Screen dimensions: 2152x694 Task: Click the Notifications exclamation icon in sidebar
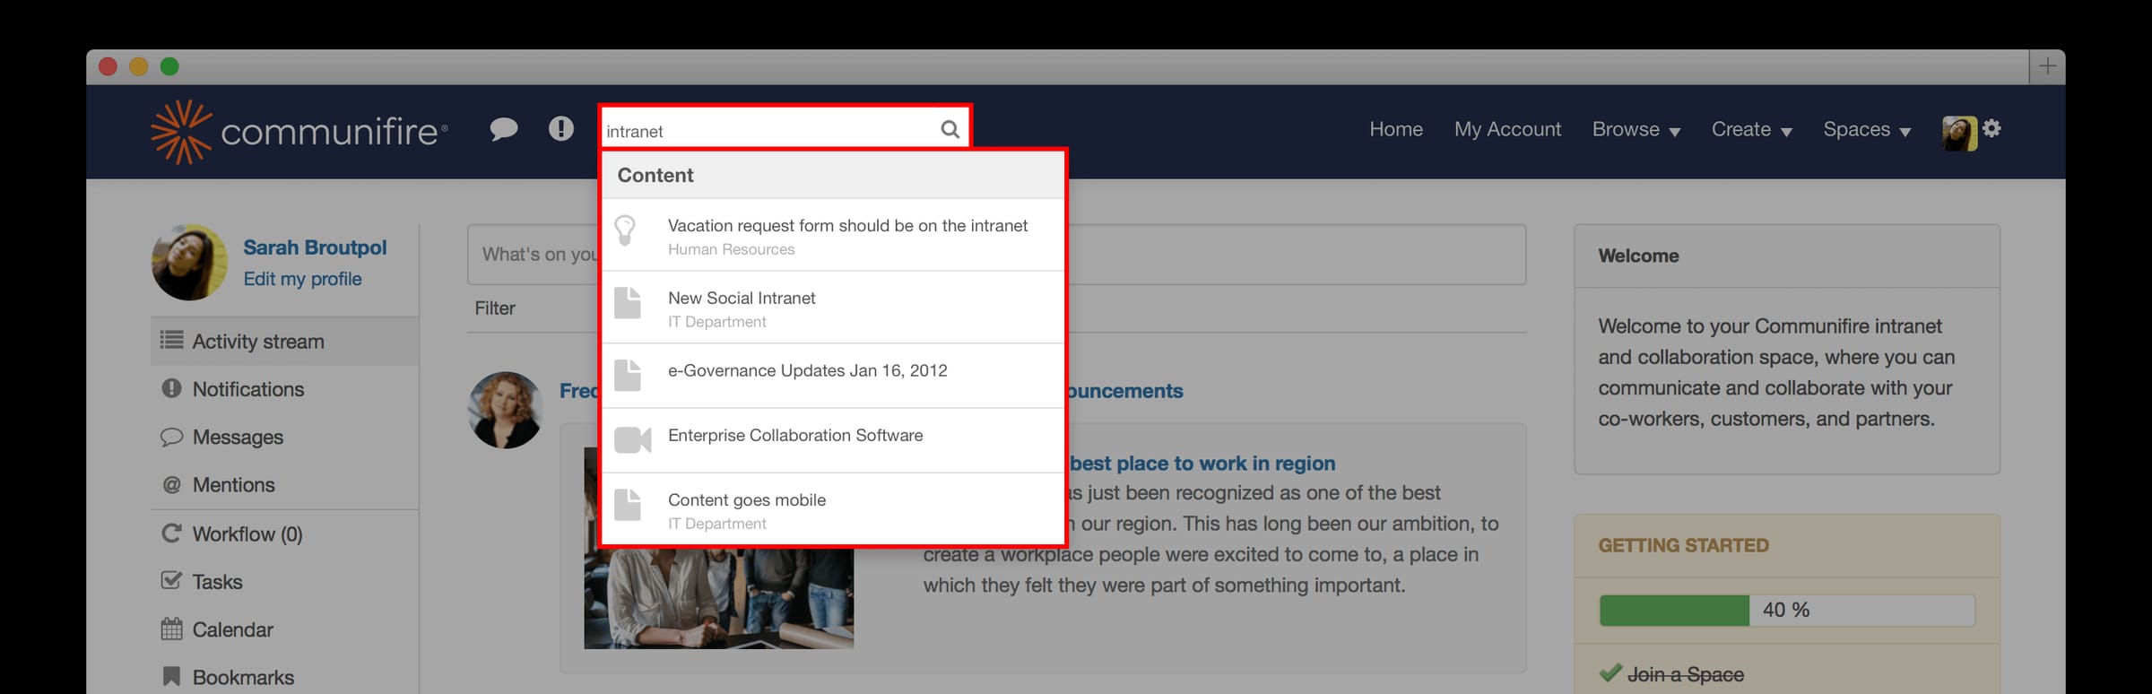click(x=171, y=388)
